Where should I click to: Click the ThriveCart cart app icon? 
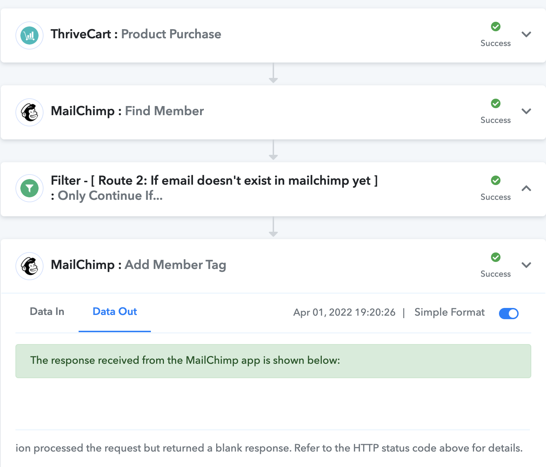(x=29, y=35)
